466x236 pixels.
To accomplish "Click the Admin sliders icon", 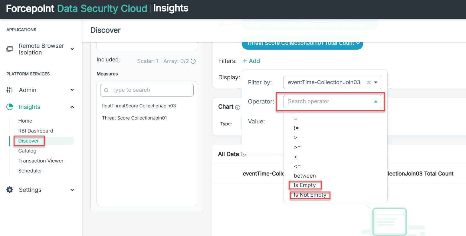I will (x=10, y=90).
